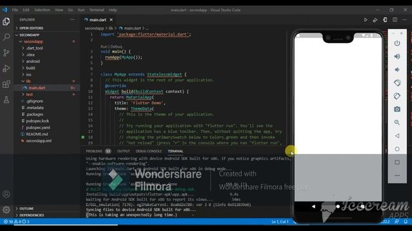Open the Go menu
412x231 pixels.
(x=70, y=10)
